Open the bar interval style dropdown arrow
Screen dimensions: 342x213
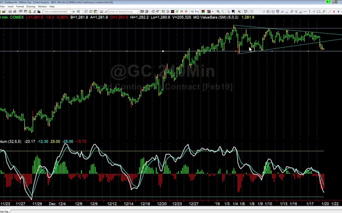212,12
